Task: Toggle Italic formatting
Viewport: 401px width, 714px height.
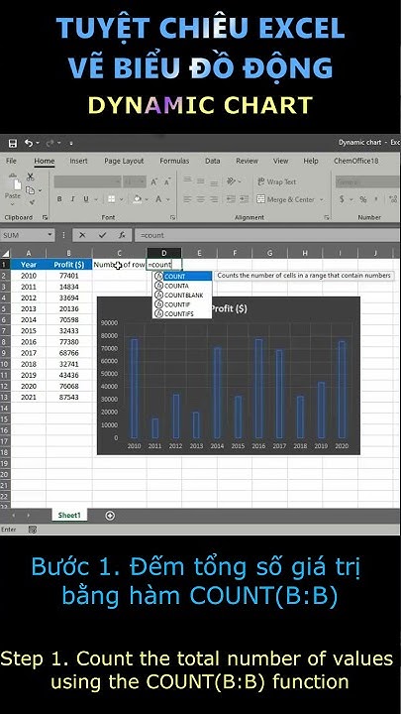Action: [72, 199]
